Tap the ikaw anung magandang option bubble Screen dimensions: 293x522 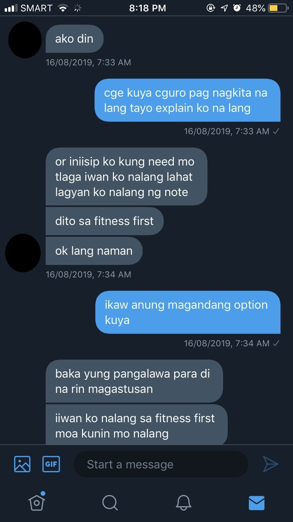pos(188,312)
